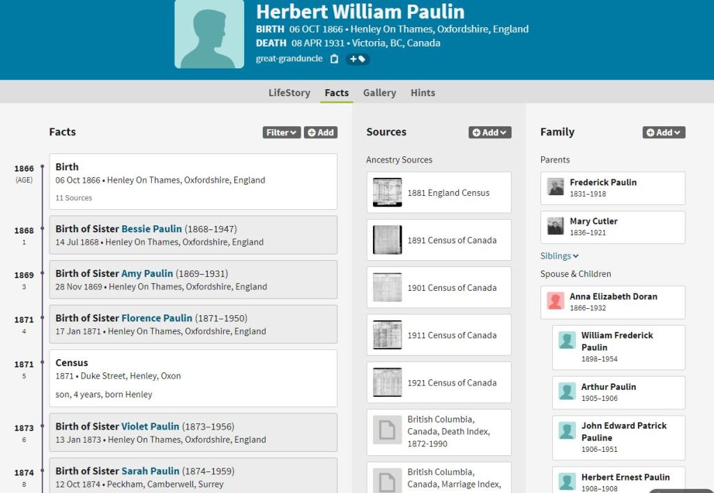Viewport: 714px width, 493px height.
Task: Click the Add button in Facts section
Action: (321, 132)
